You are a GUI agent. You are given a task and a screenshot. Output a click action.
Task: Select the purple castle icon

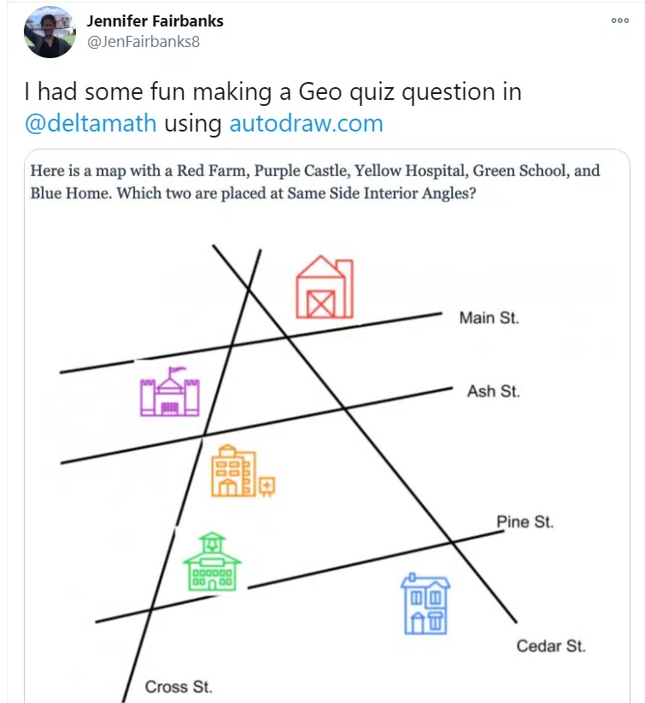(x=169, y=391)
